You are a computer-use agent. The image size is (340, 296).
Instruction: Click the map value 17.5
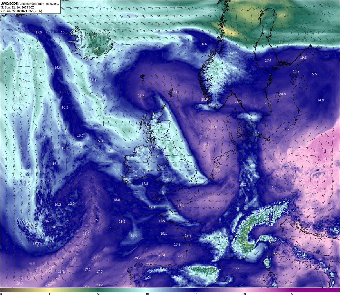coord(99,272)
